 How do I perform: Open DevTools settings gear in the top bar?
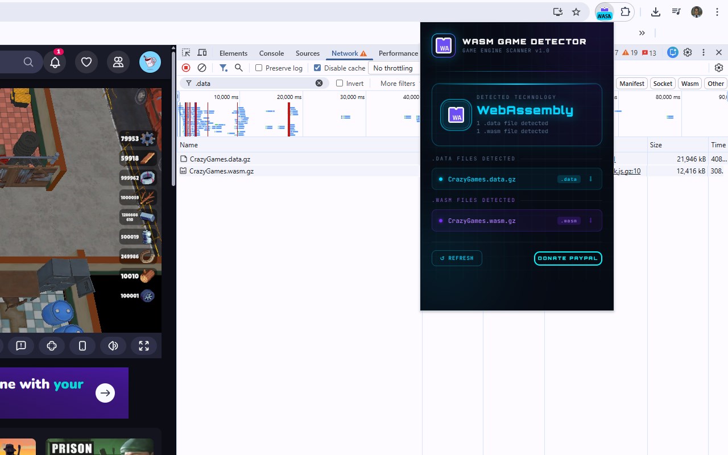(x=688, y=52)
